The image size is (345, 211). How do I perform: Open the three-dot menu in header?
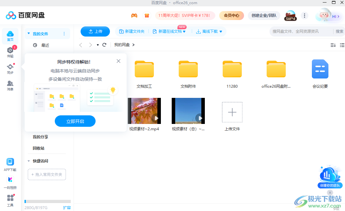[x=305, y=16]
